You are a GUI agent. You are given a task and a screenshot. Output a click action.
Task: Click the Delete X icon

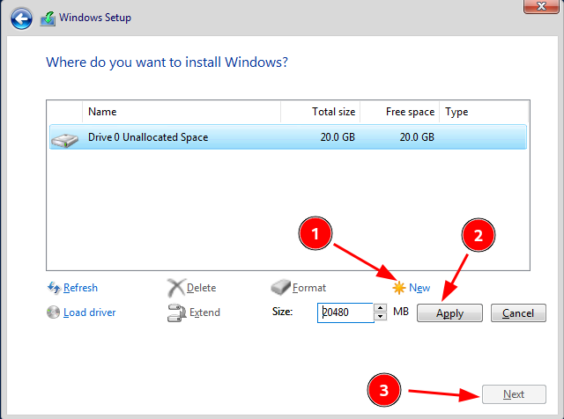click(176, 288)
